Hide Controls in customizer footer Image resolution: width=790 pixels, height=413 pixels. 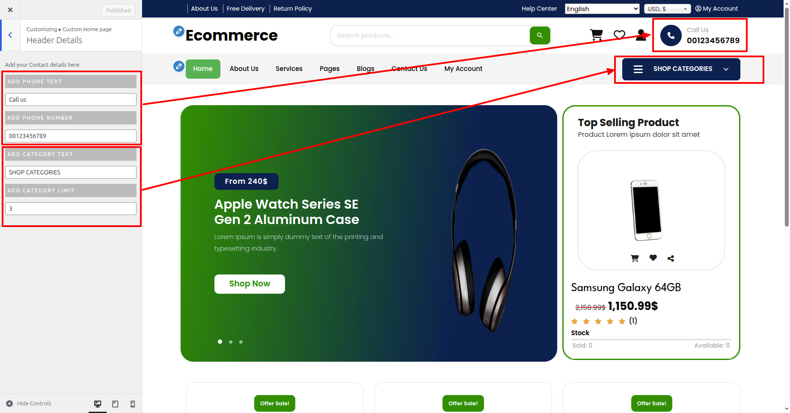(29, 404)
